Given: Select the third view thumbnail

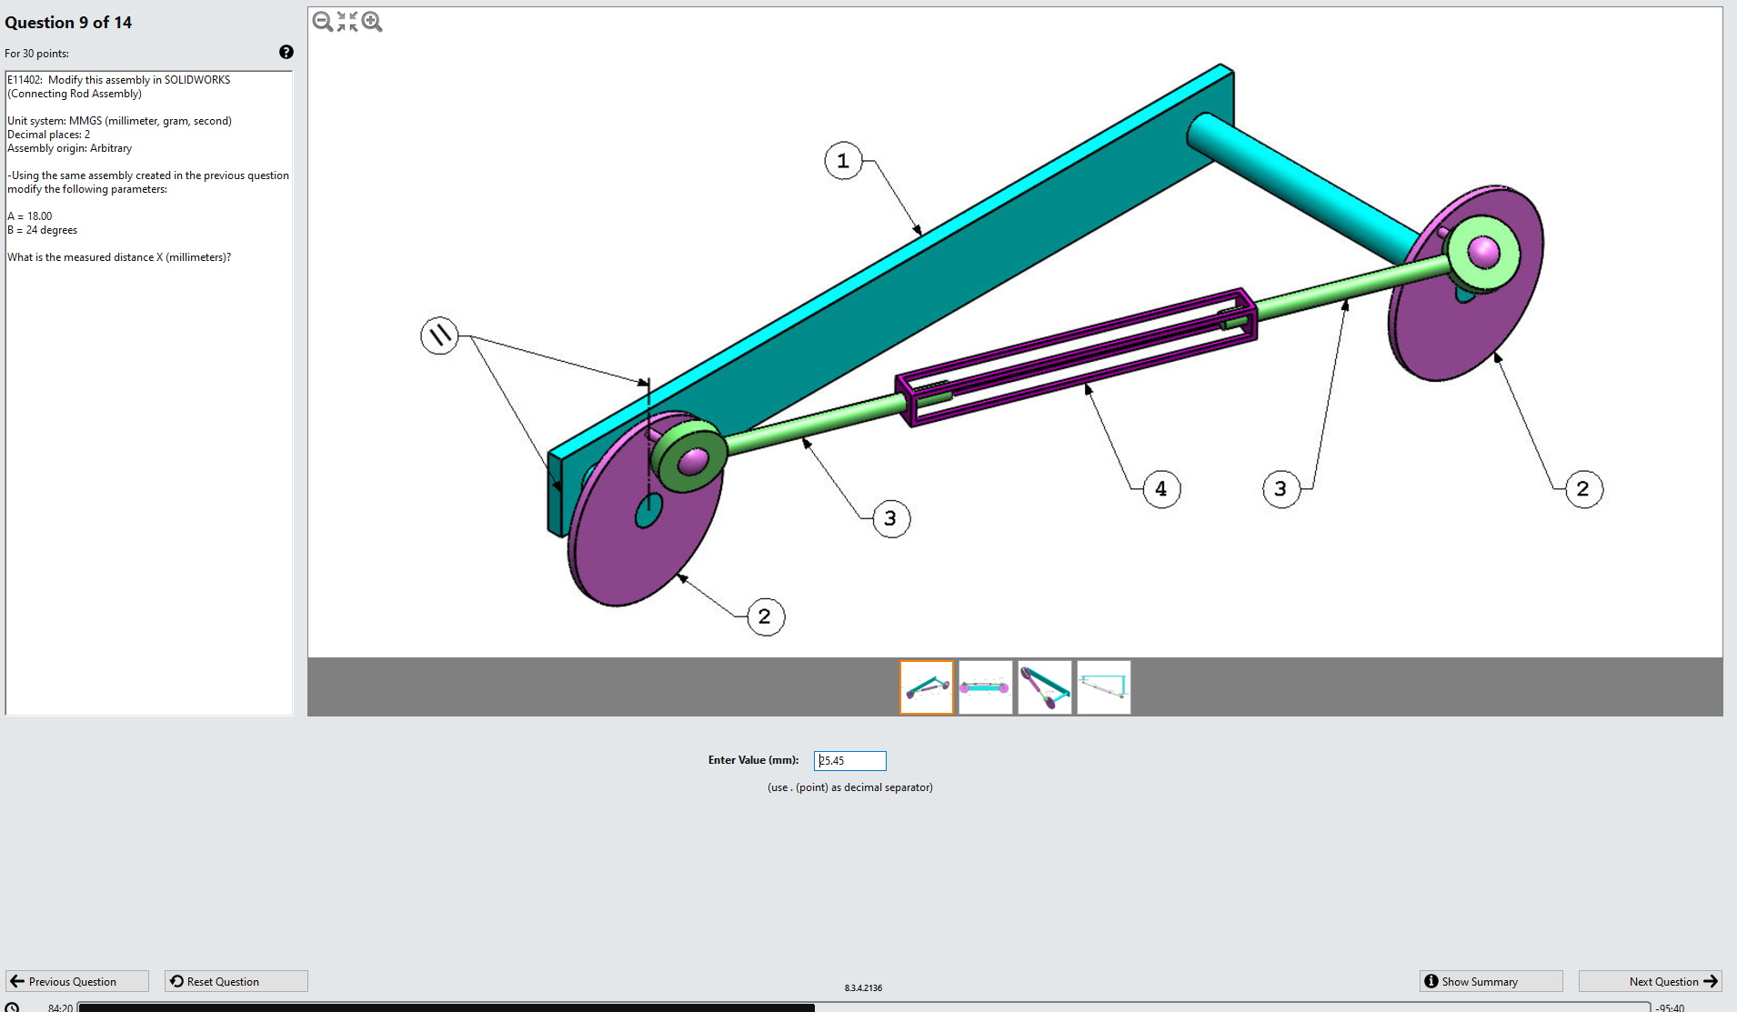Looking at the screenshot, I should (1044, 686).
